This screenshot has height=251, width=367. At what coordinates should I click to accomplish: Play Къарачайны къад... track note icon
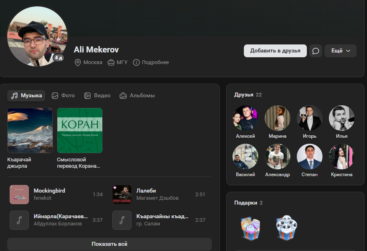click(122, 220)
